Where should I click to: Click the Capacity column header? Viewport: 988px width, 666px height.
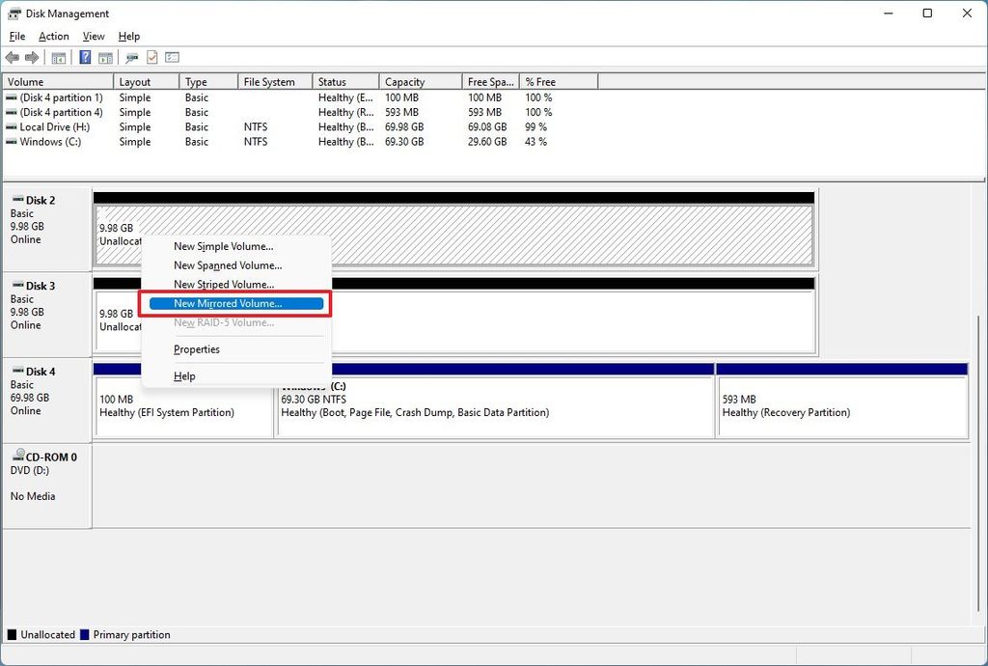[419, 81]
